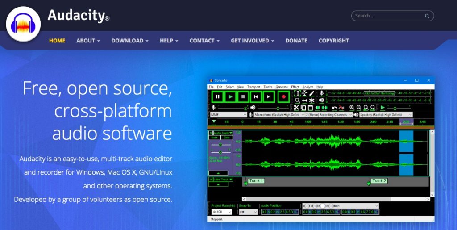
Task: Close the Audio Track with its X
Action: (x=211, y=133)
